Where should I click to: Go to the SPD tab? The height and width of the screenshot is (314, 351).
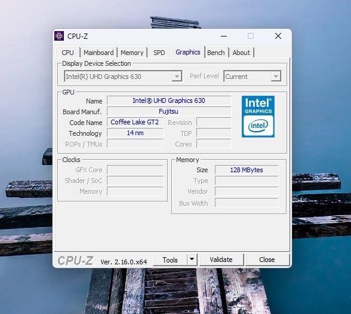point(159,53)
